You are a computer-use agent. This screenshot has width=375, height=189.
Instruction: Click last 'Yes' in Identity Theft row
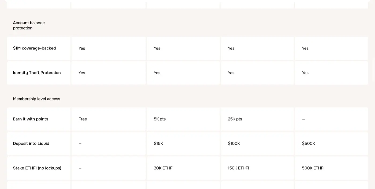tap(305, 73)
